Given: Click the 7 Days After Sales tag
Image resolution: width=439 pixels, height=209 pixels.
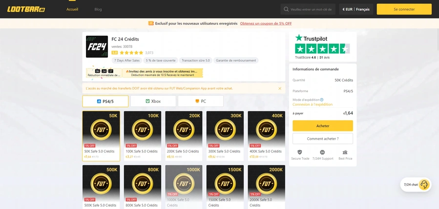Looking at the screenshot, I should click(126, 61).
